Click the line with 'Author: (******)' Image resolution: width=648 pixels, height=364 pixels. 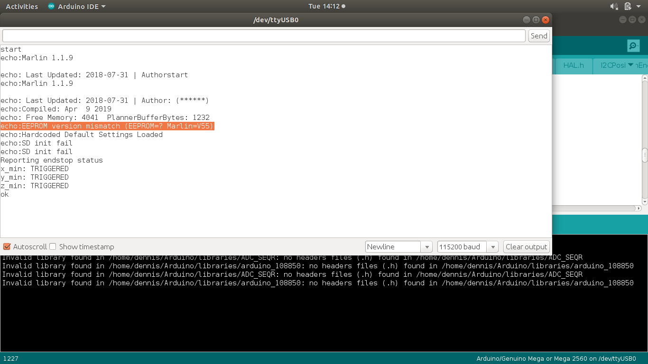pos(105,100)
